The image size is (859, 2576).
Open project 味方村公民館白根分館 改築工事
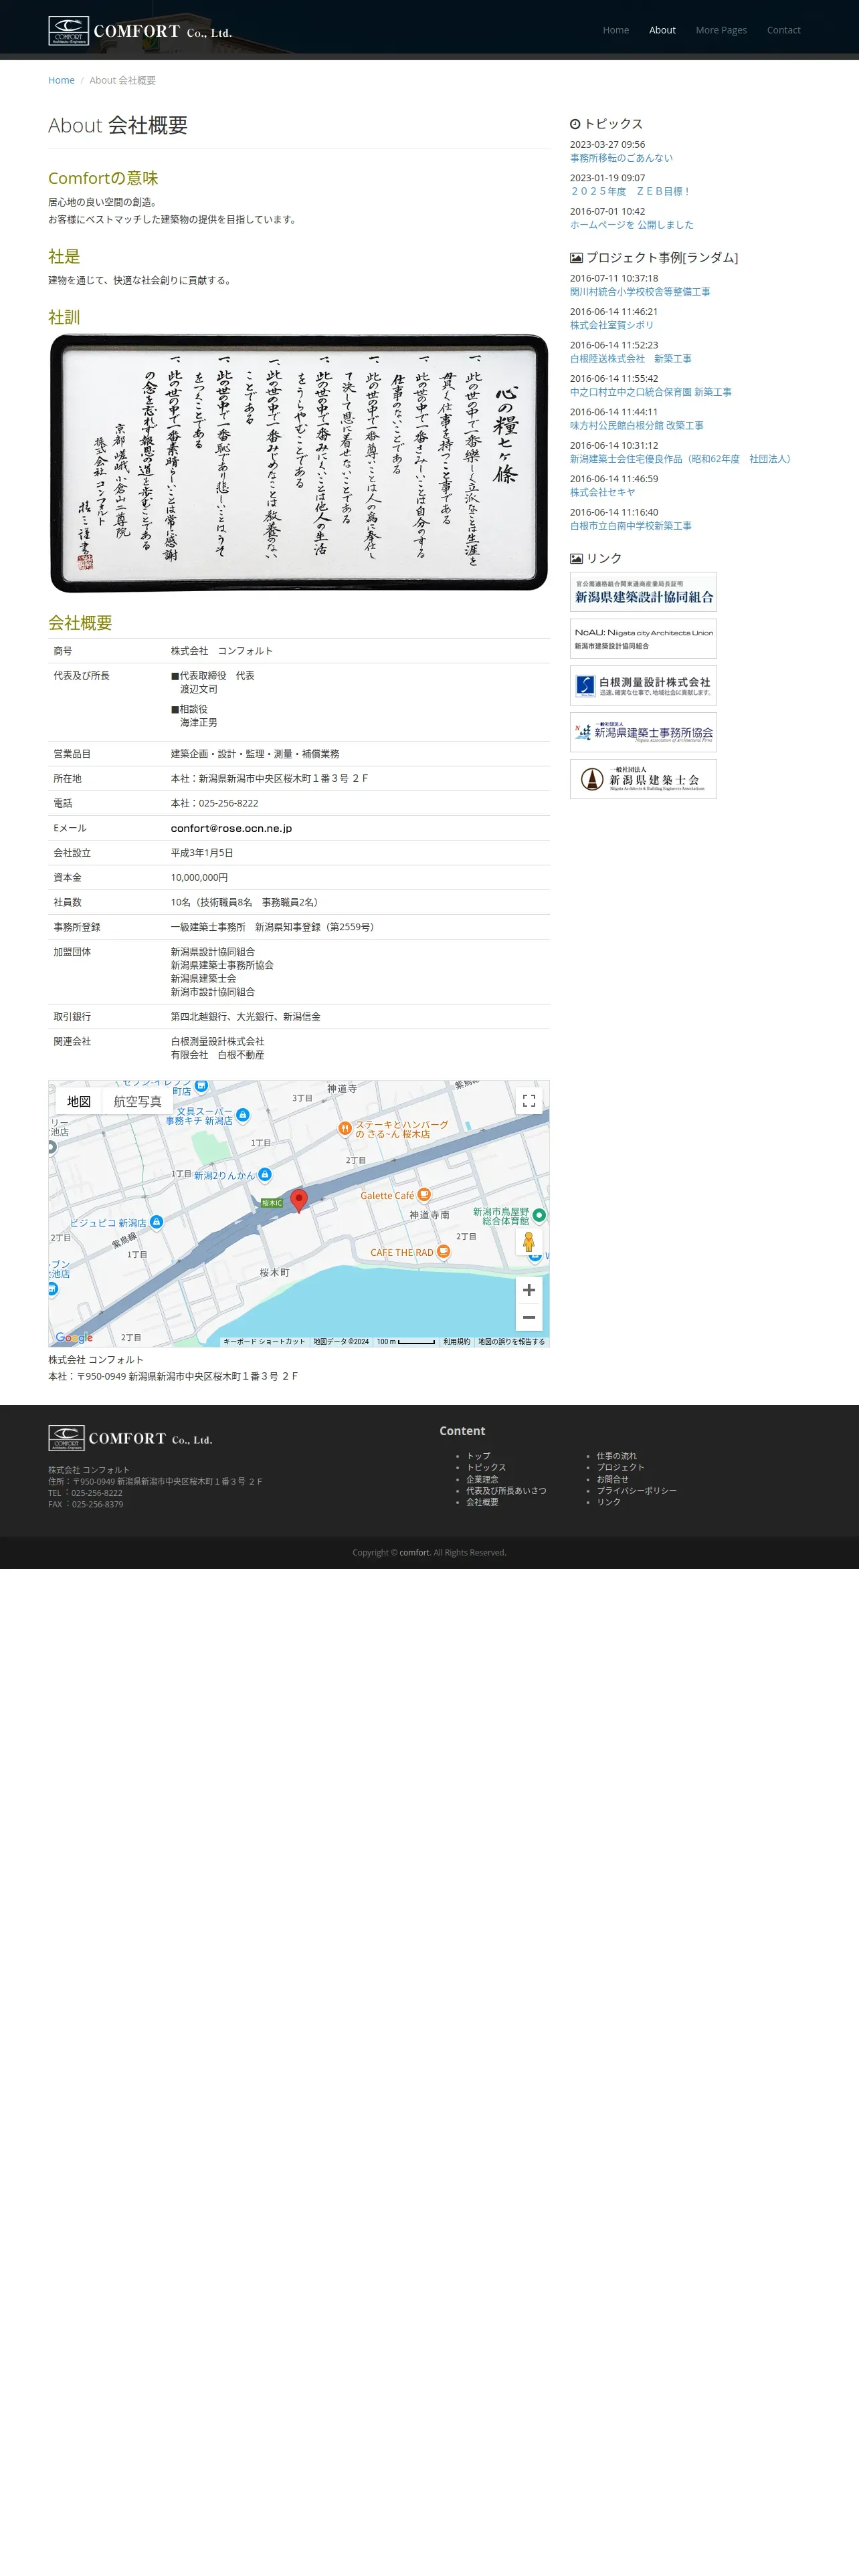636,425
